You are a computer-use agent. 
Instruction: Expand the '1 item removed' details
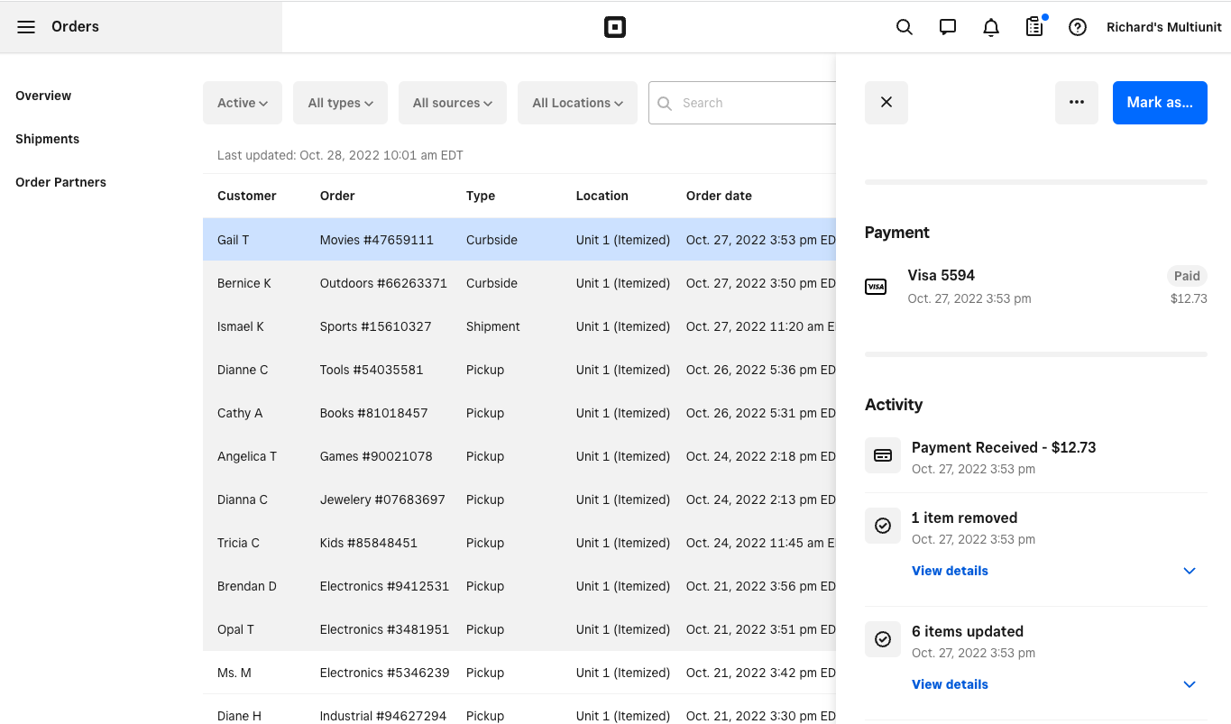[x=950, y=570]
